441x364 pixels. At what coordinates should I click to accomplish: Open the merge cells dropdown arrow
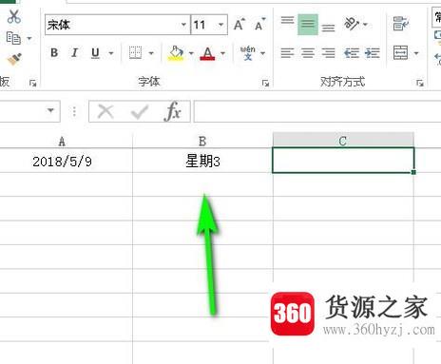pos(416,53)
